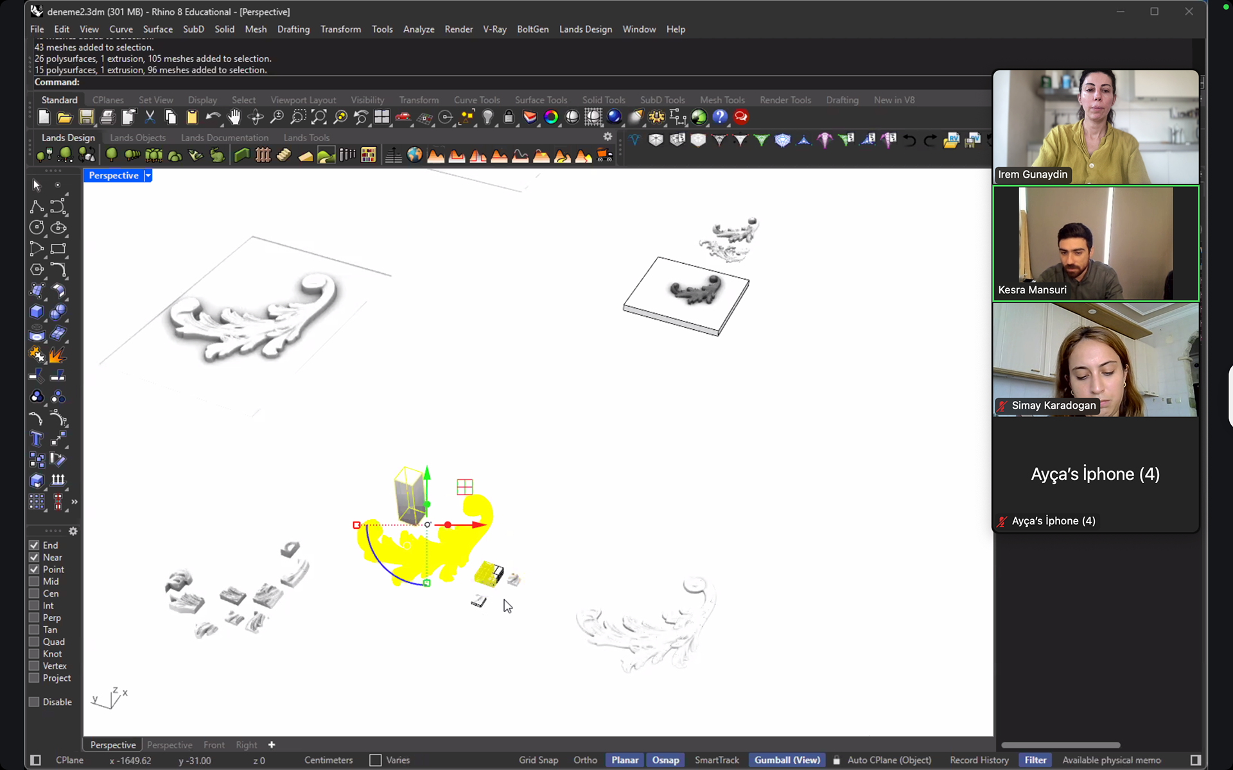The image size is (1233, 770).
Task: Open osnap panel gear options
Action: (x=73, y=531)
